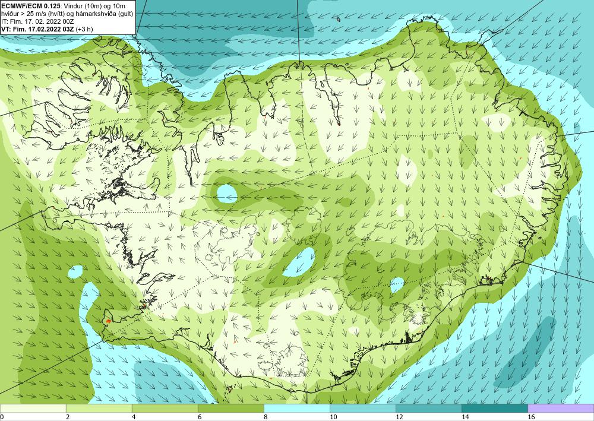Viewport: 594px width, 421px height.
Task: Click the 'ECMWF/ECM 0.125' title text
Action: tap(30, 6)
